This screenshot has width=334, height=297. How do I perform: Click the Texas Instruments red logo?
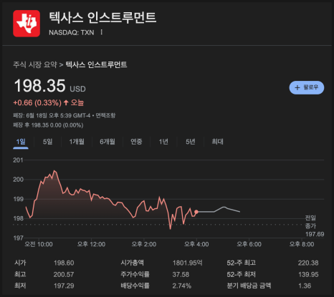point(27,24)
